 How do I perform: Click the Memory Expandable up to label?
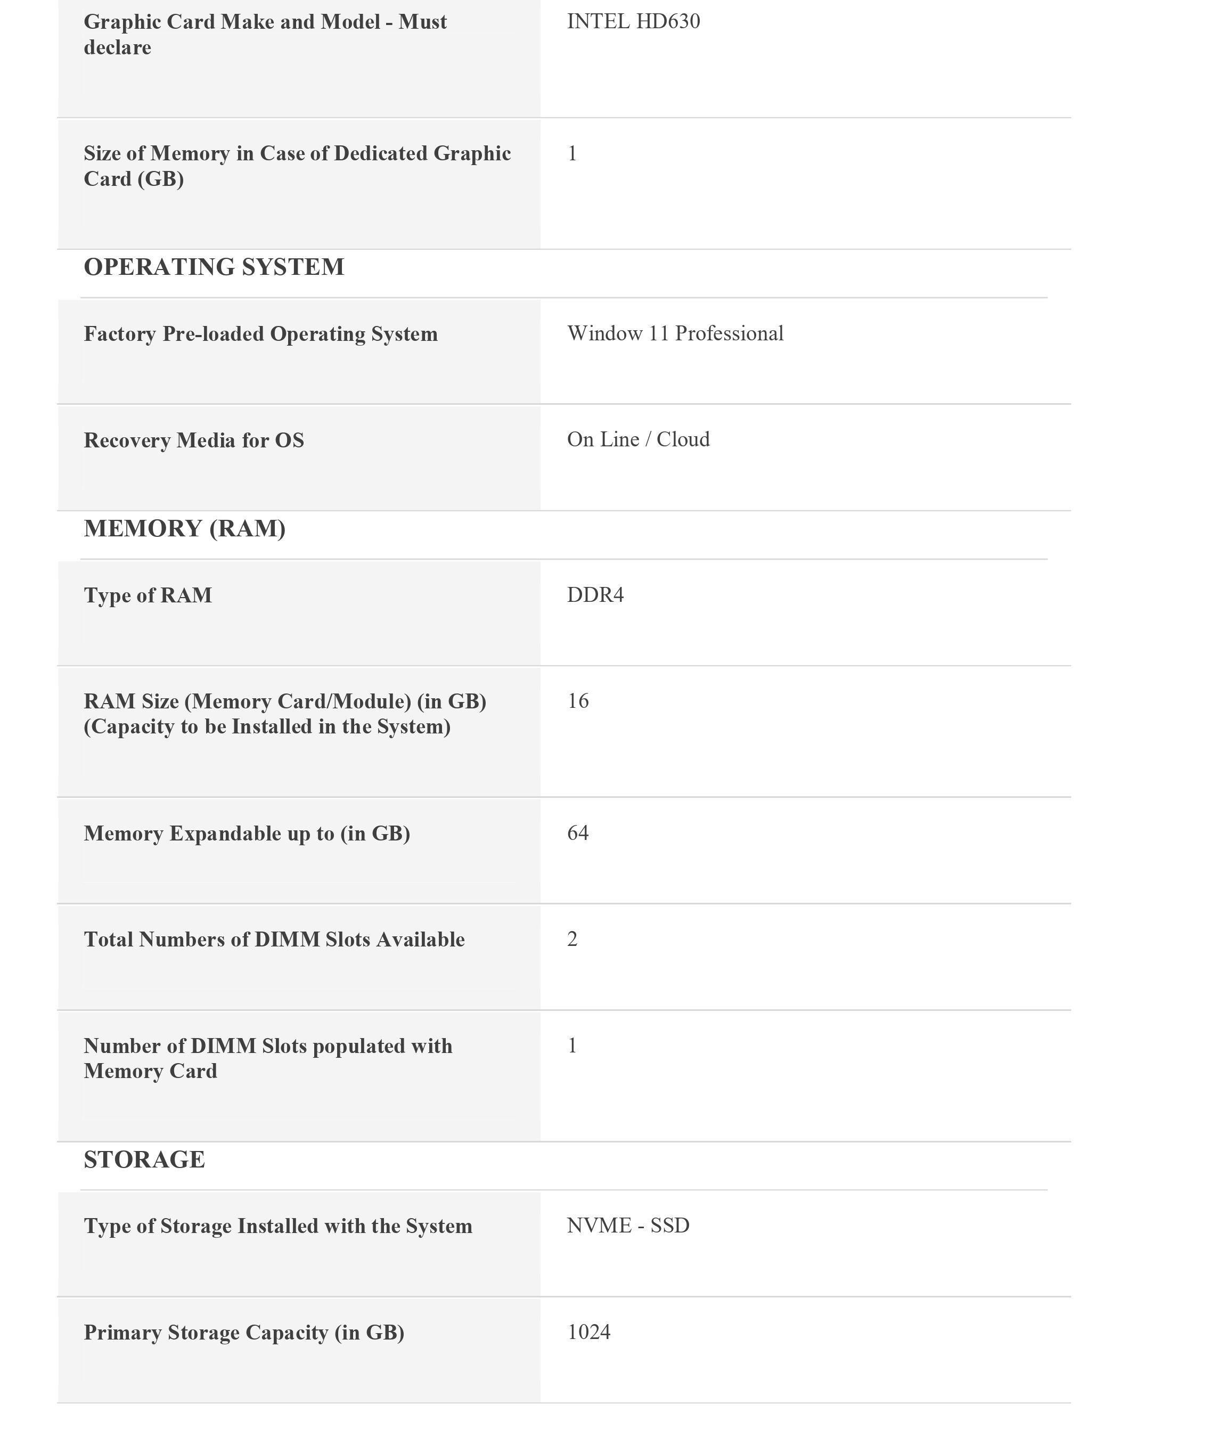(247, 834)
